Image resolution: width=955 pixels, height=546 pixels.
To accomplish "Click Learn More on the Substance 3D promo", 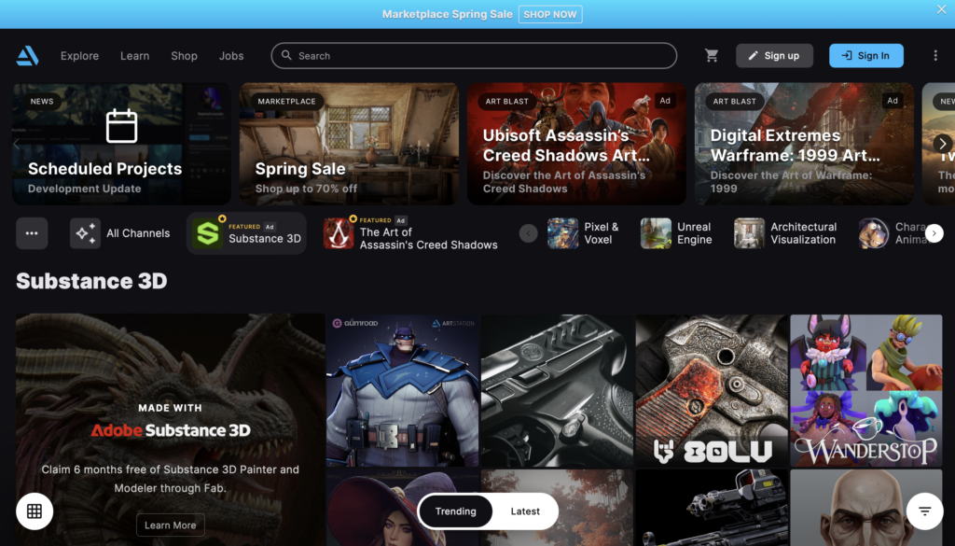I will coord(171,525).
